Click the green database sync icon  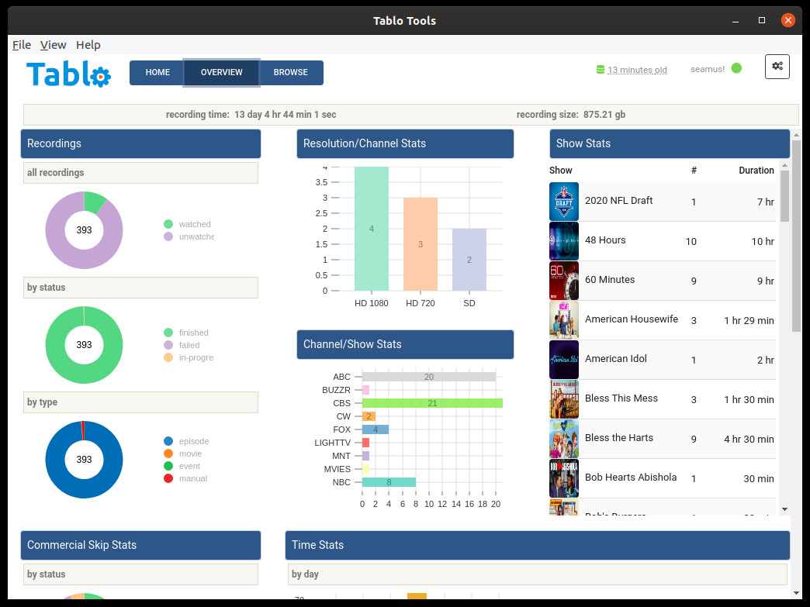coord(601,69)
